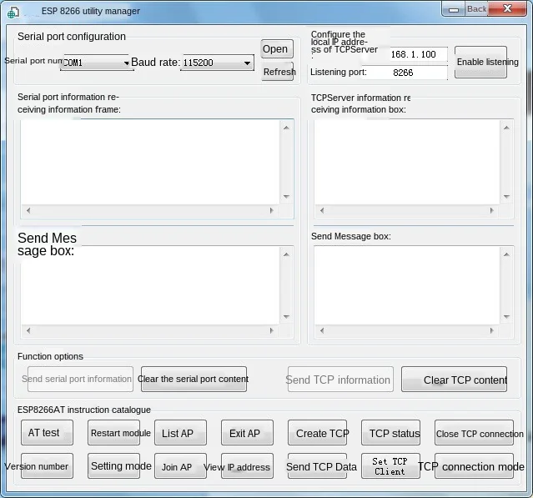The width and height of the screenshot is (533, 498).
Task: Click left arrow of TCPServer receiving horizontal scrollbar
Action: point(322,210)
